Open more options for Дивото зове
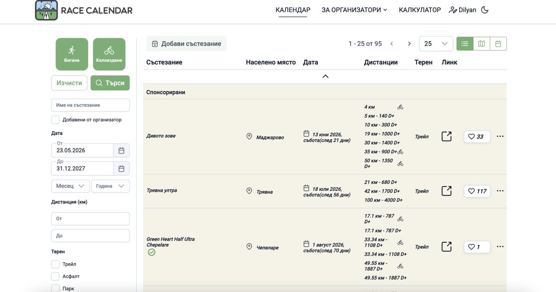The height and width of the screenshot is (292, 556). point(500,136)
